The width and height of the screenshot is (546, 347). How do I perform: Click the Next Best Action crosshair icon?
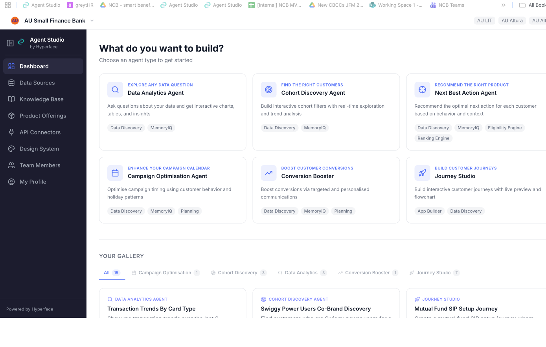tap(422, 90)
